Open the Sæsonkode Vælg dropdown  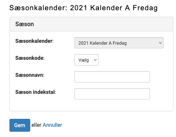86,60
